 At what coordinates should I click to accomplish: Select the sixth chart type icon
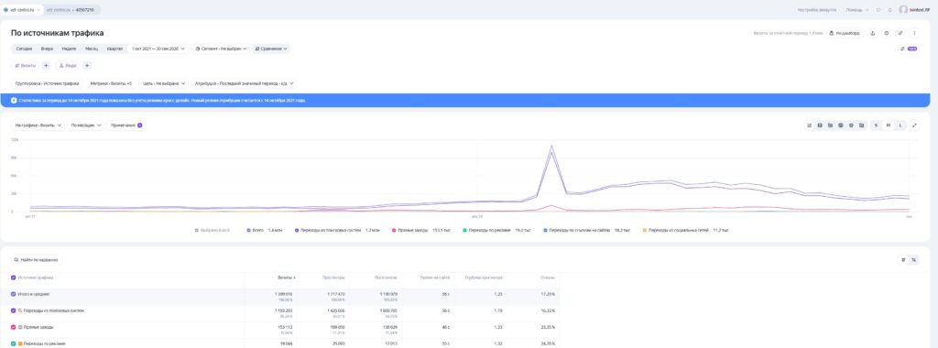pyautogui.click(x=861, y=125)
